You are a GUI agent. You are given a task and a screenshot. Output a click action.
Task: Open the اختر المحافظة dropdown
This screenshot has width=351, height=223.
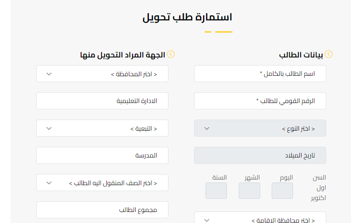tap(102, 74)
